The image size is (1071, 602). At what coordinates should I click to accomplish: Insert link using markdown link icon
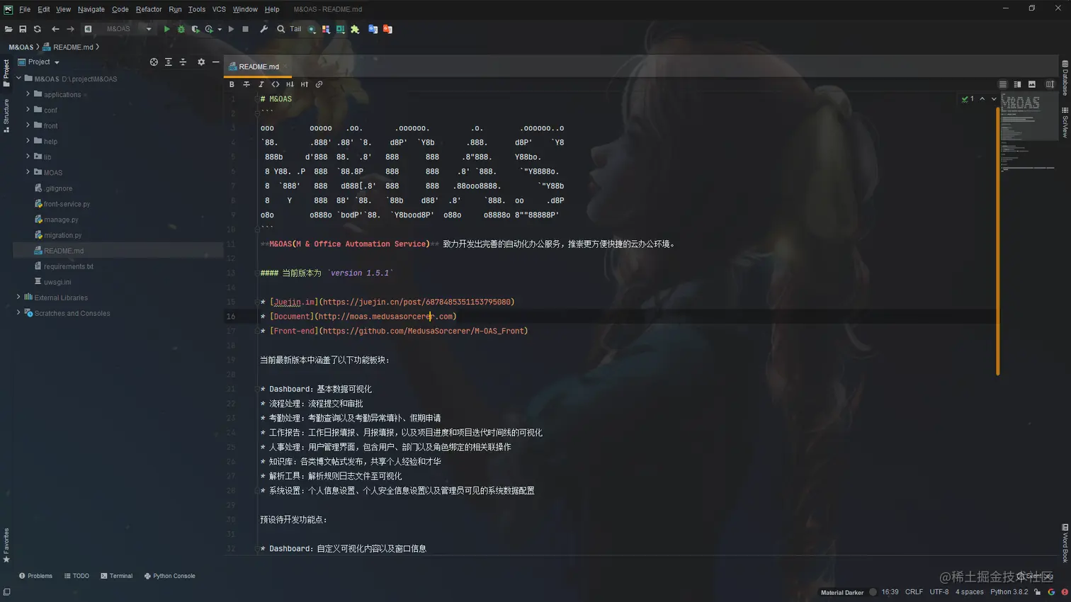click(x=319, y=84)
